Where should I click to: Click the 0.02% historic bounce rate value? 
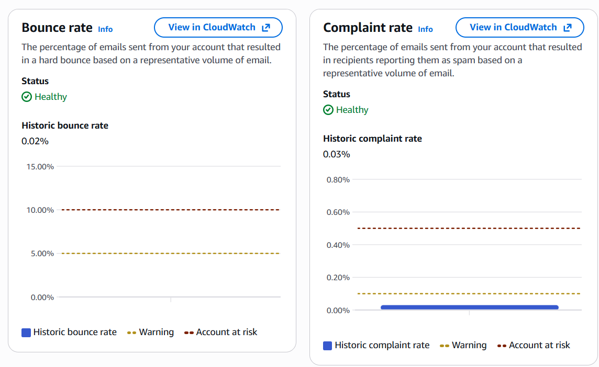[x=35, y=141]
